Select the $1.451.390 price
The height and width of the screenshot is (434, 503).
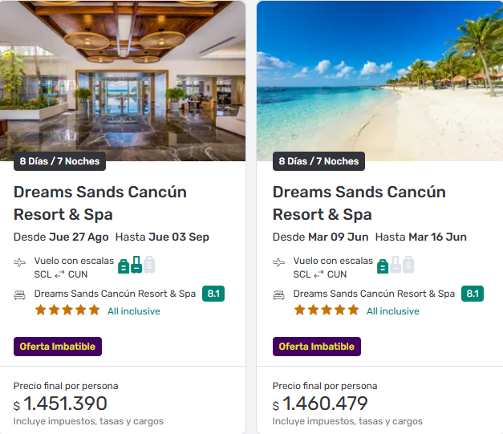[64, 404]
